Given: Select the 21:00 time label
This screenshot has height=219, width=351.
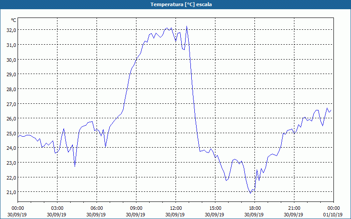Looking at the screenshot, I should point(294,208).
